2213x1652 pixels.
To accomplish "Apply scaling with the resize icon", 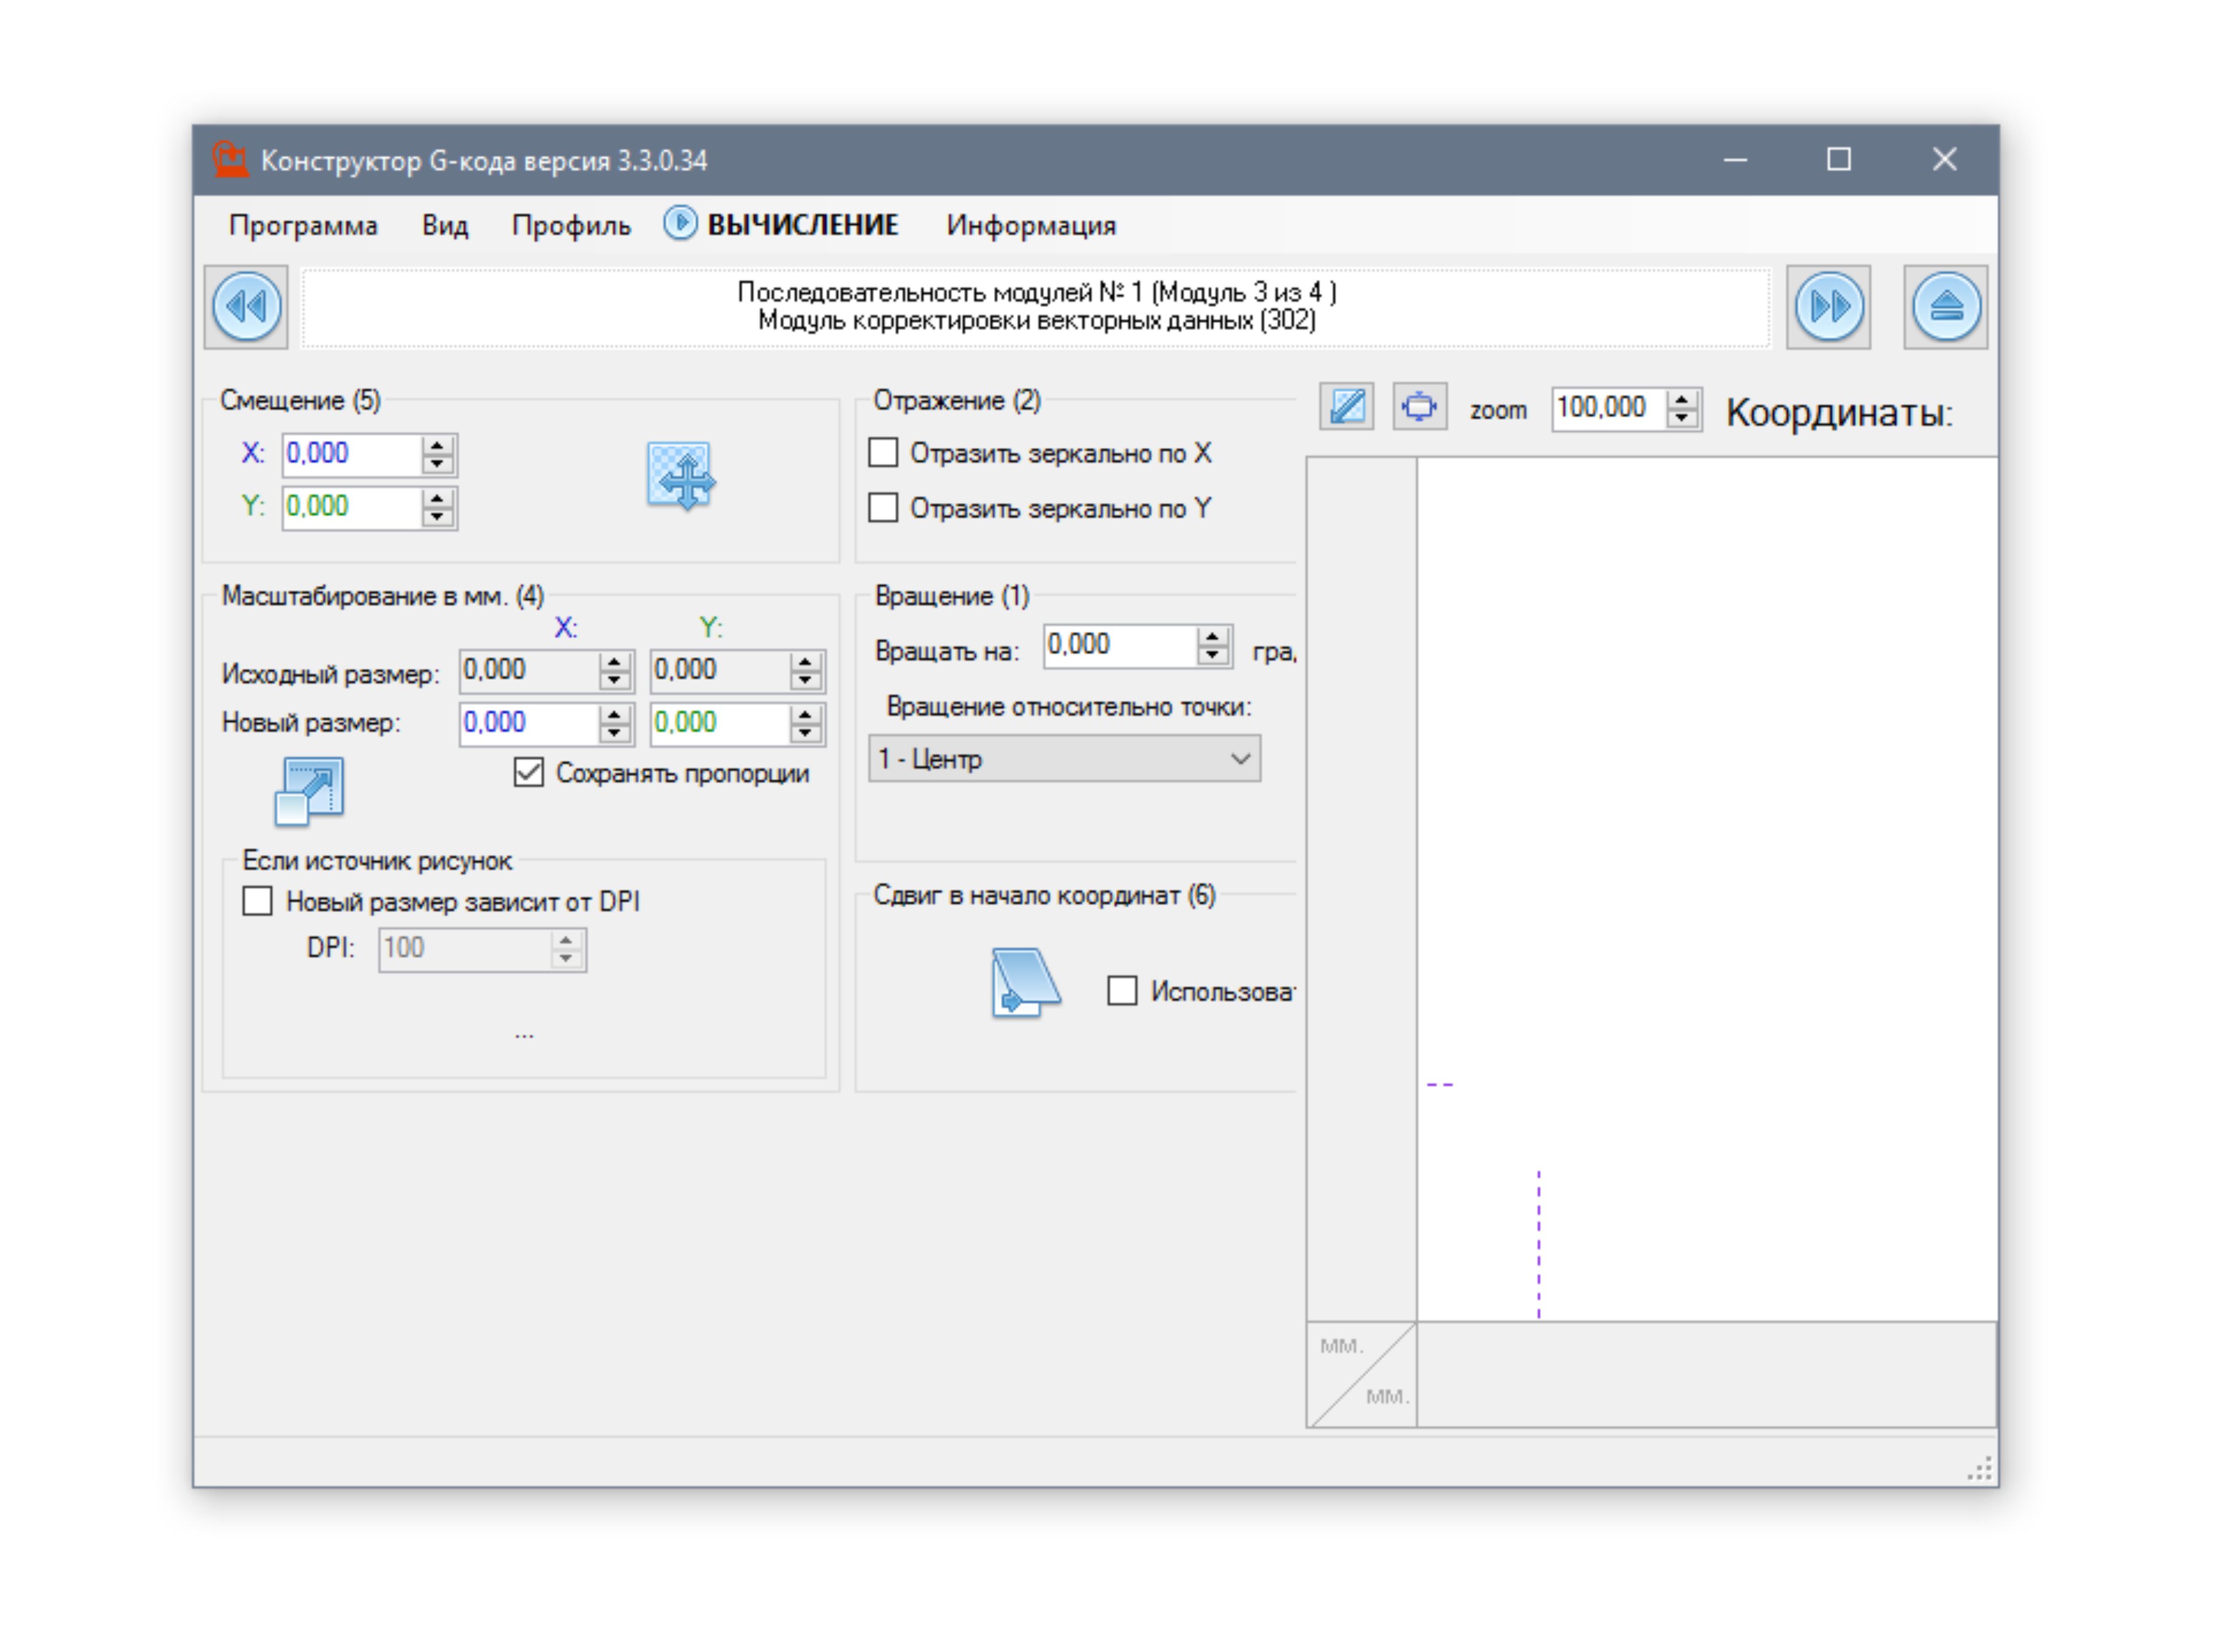I will pos(309,790).
